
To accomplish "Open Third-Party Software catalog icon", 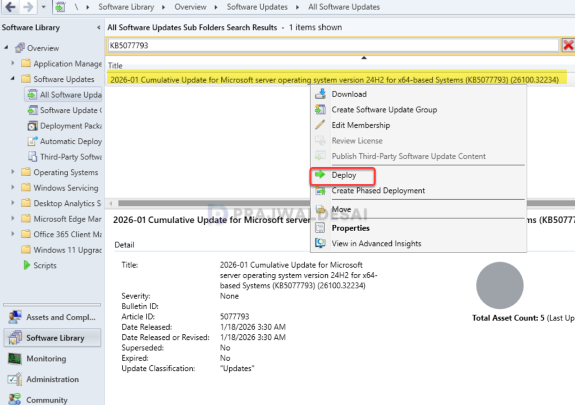I will click(32, 157).
